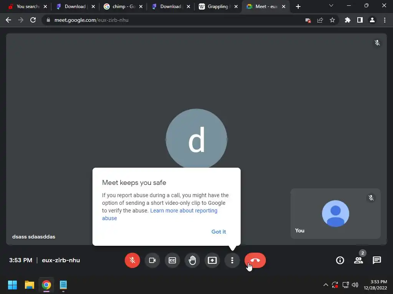The image size is (393, 294).
Task: Open volume speaker tray icon
Action: pos(355,285)
